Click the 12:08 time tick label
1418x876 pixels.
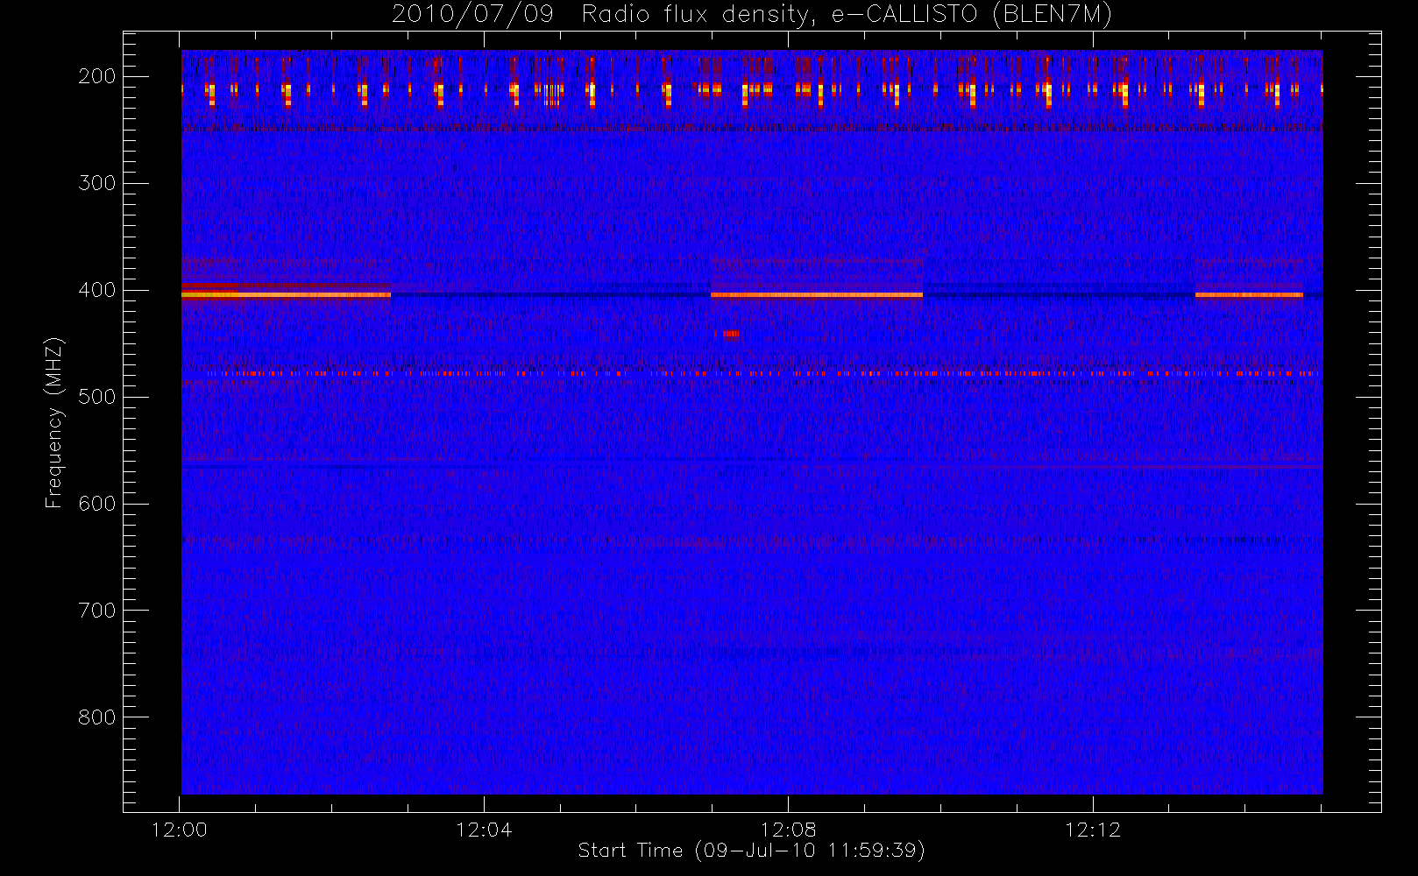pyautogui.click(x=788, y=830)
